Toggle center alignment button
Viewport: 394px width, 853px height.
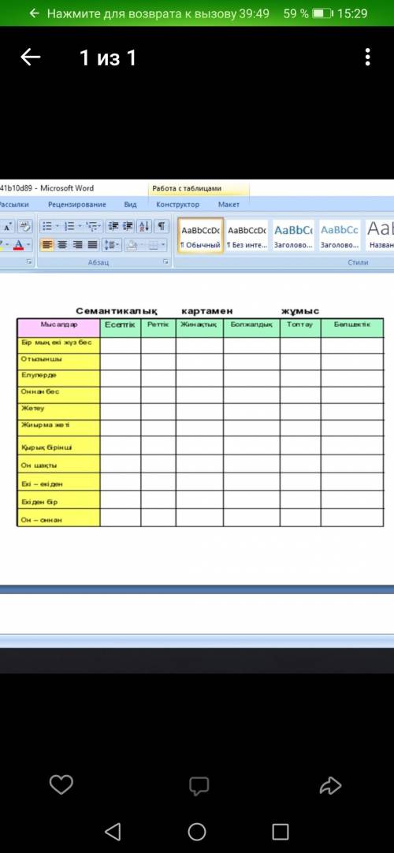tap(62, 246)
